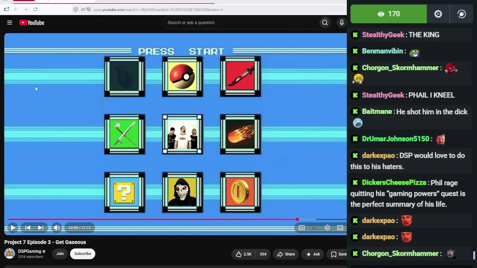Click username DickersCheesePizza in chat
This screenshot has height=268, width=477.
[394, 183]
